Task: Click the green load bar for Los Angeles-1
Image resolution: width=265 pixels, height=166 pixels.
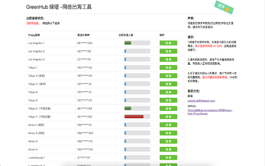Action: 128,43
